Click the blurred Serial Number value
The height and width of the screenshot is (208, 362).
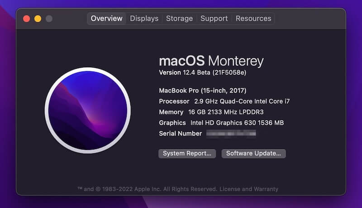(x=231, y=134)
